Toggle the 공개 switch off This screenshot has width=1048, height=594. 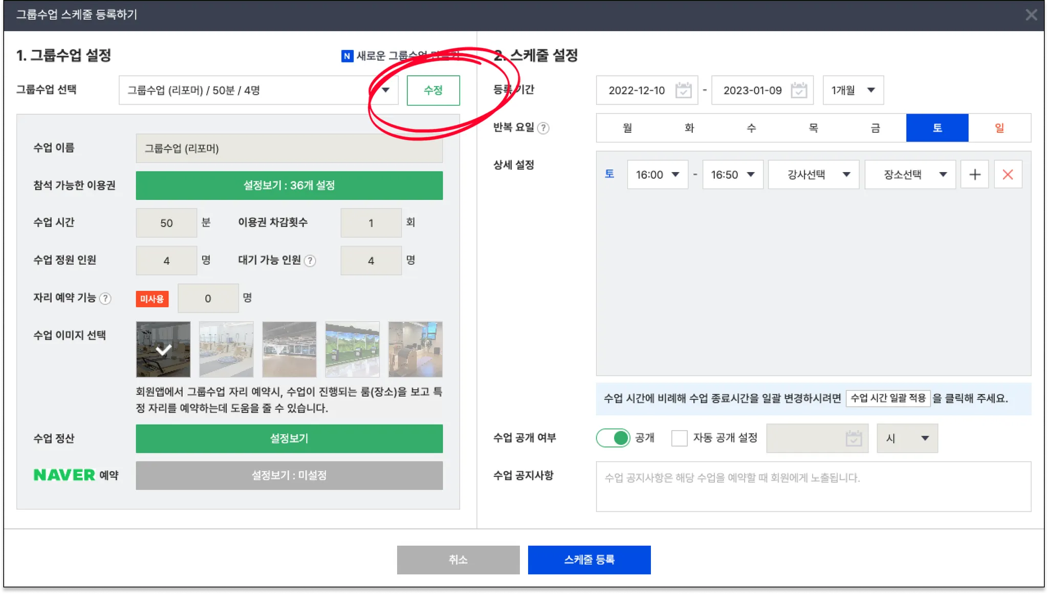[613, 438]
